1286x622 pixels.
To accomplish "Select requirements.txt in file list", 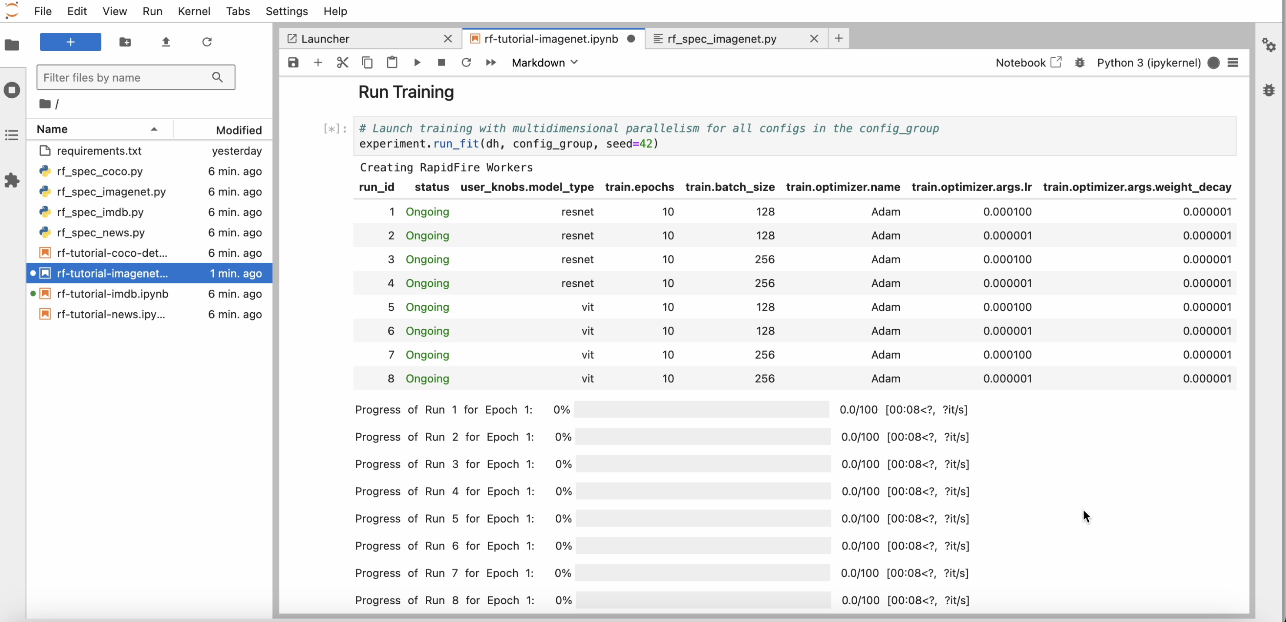I will click(x=149, y=151).
